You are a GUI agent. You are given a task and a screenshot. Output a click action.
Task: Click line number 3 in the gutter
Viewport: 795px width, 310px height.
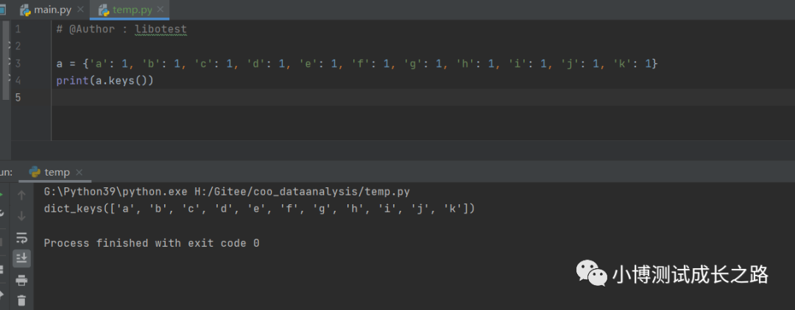coord(18,63)
